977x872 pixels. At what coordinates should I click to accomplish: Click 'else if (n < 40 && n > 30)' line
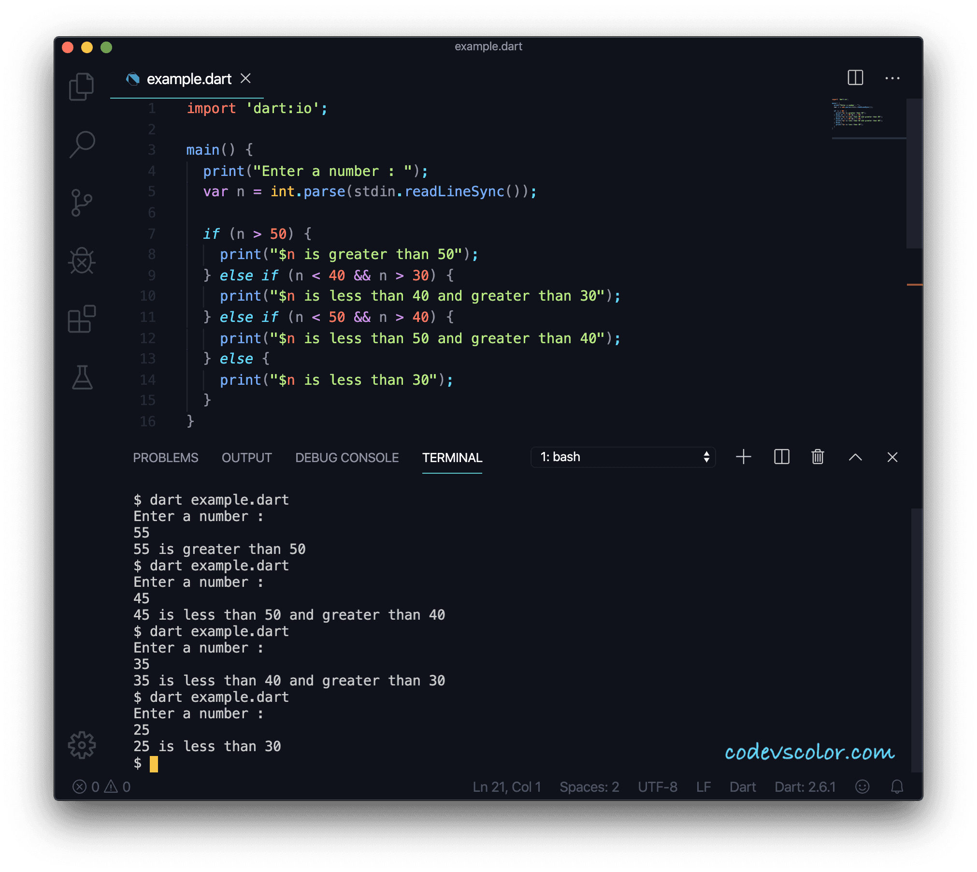(328, 276)
